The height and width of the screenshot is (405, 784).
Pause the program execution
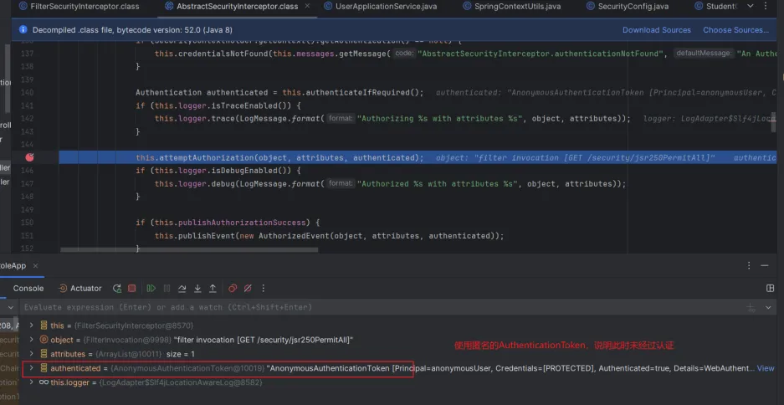coord(167,289)
